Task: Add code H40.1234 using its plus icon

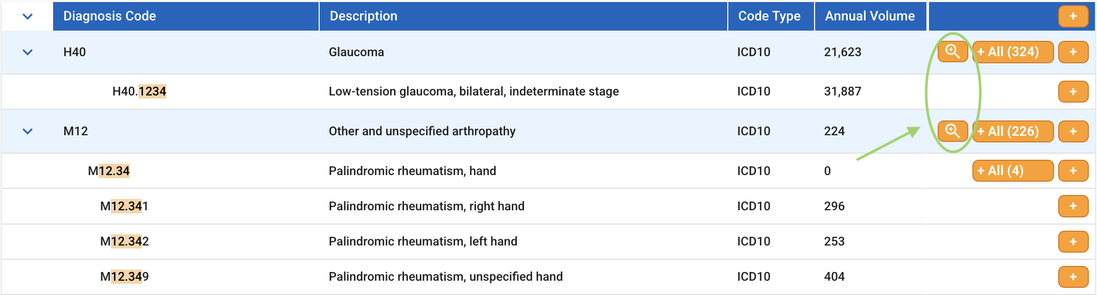Action: click(1073, 91)
